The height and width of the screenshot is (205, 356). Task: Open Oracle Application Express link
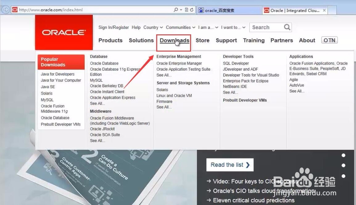(112, 98)
